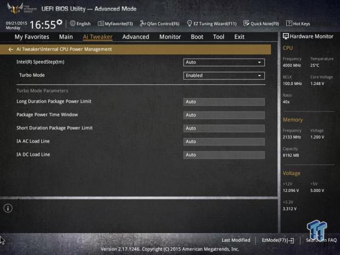340x255 pixels.
Task: Click the IA DC Load Line value field
Action: click(224, 155)
